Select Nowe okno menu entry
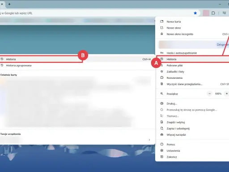229x172 pixels. point(192,28)
